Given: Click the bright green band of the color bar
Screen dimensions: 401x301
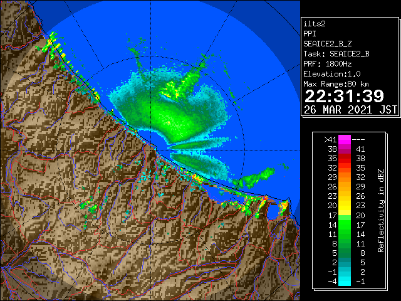Looking at the screenshot, I should coord(345,224).
